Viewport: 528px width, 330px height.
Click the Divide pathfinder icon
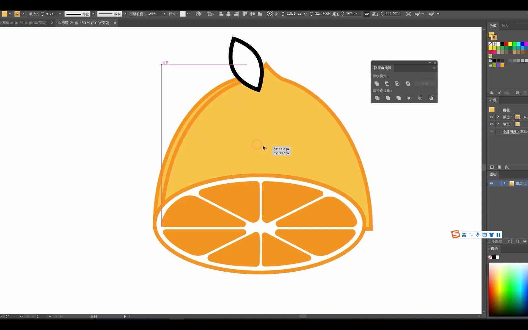pos(377,98)
